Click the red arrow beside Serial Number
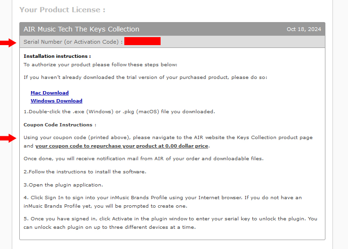 8,43
